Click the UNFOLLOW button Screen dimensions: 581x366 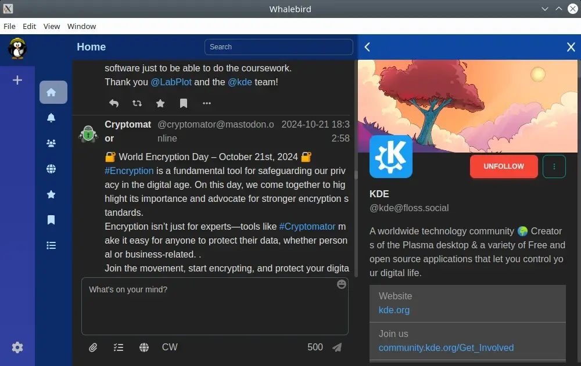click(x=504, y=166)
